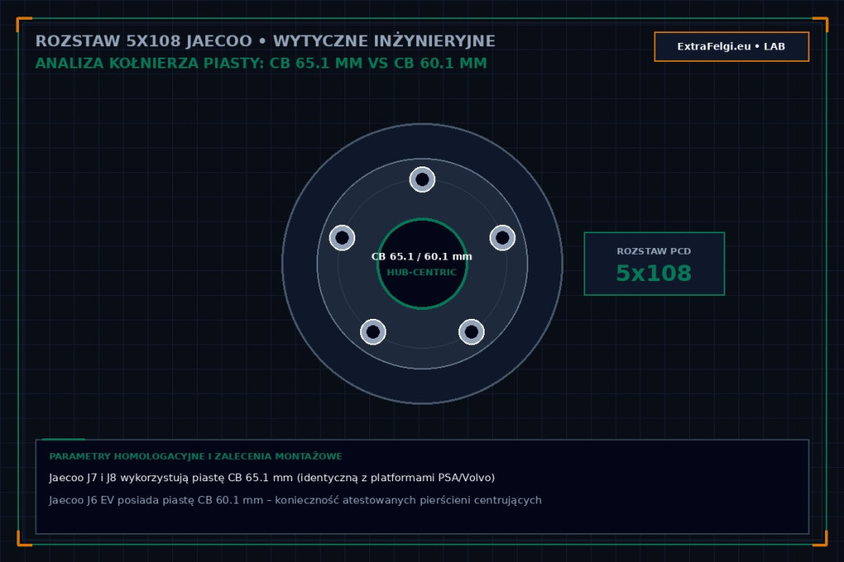
Task: Click the large 5x108 green value
Action: pos(654,274)
